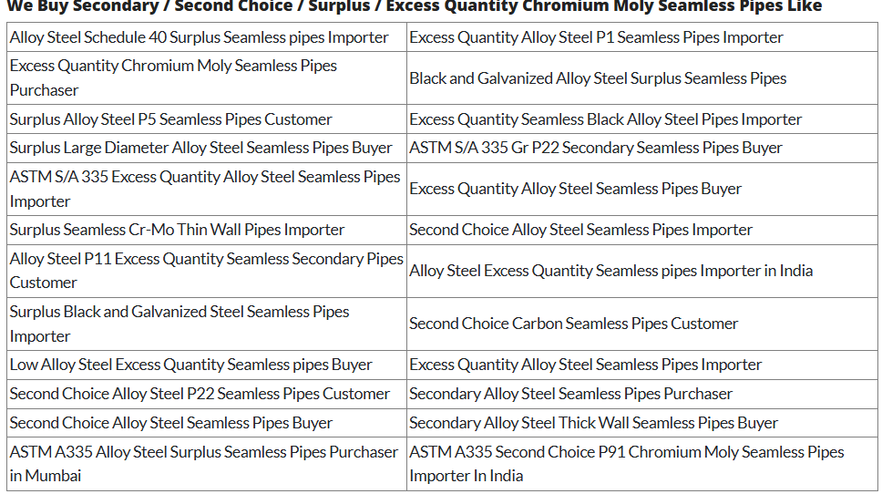Click 'Second Choice Alloy Steel P22' Customer cell
Screen dimensions: 882x494
click(x=200, y=394)
